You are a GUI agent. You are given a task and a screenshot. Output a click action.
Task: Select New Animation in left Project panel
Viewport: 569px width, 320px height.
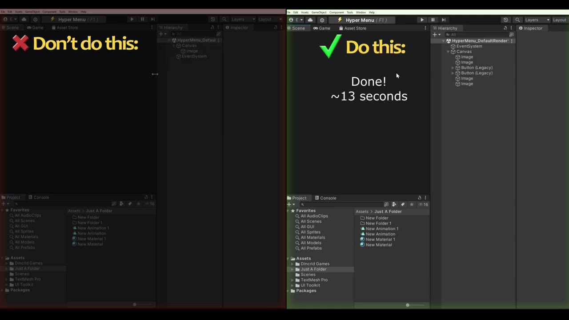92,233
